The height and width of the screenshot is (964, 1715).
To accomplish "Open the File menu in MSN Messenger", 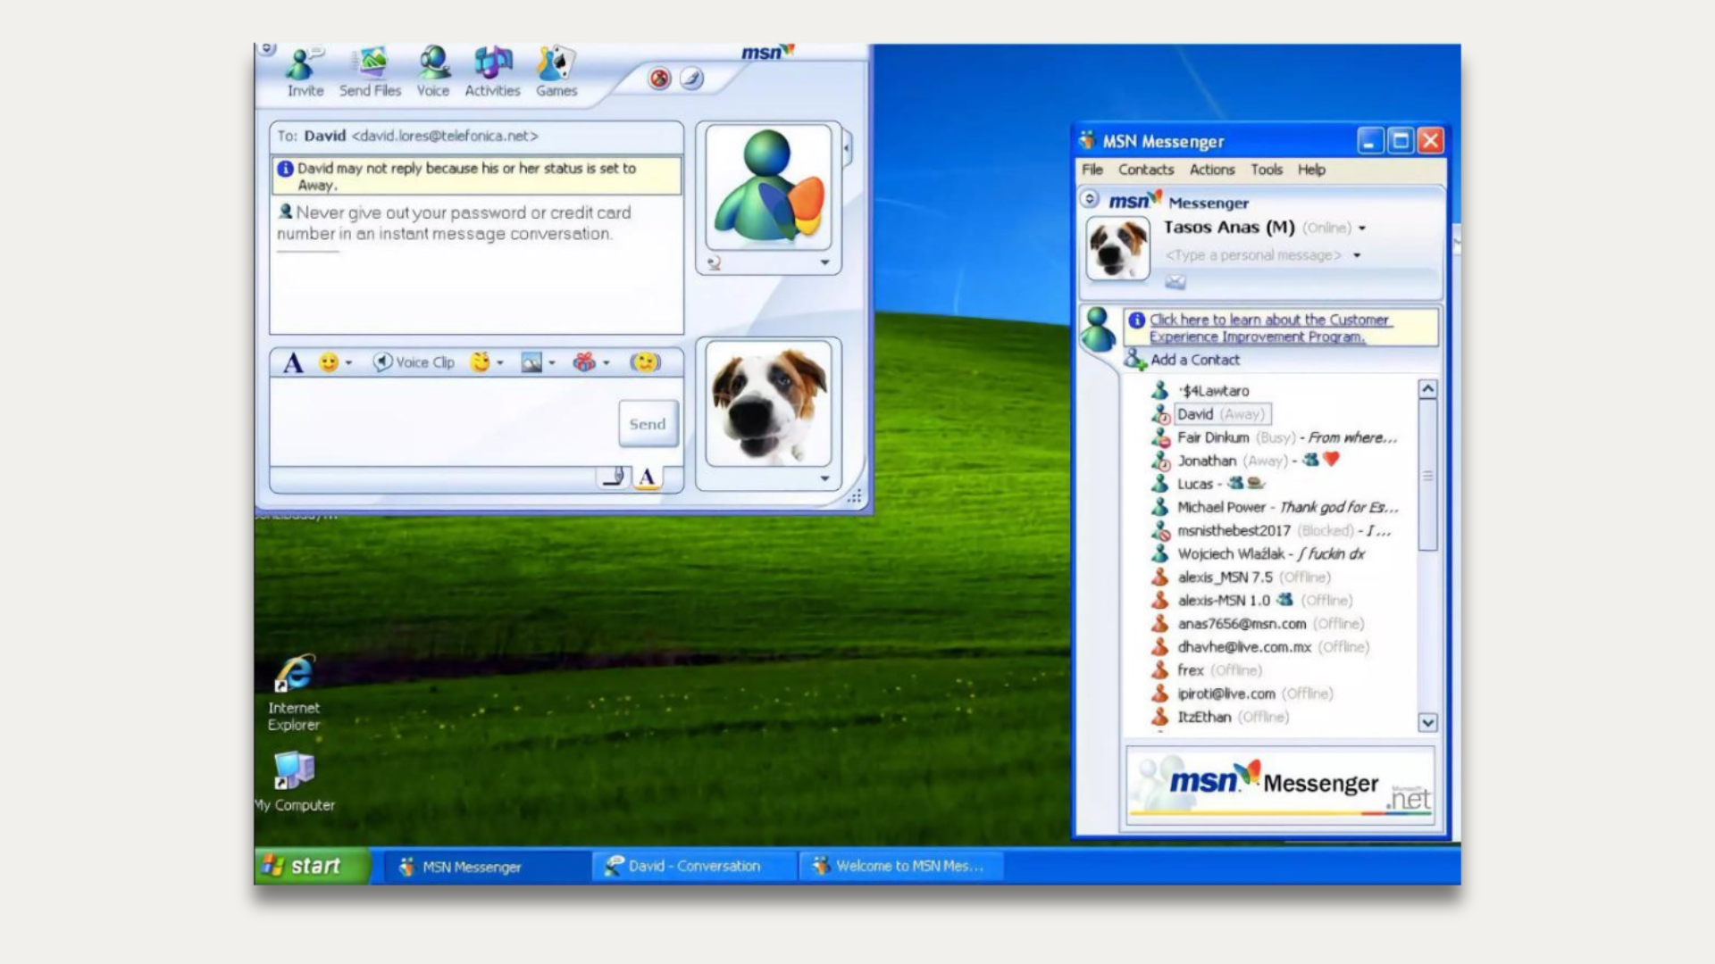I will (1092, 170).
